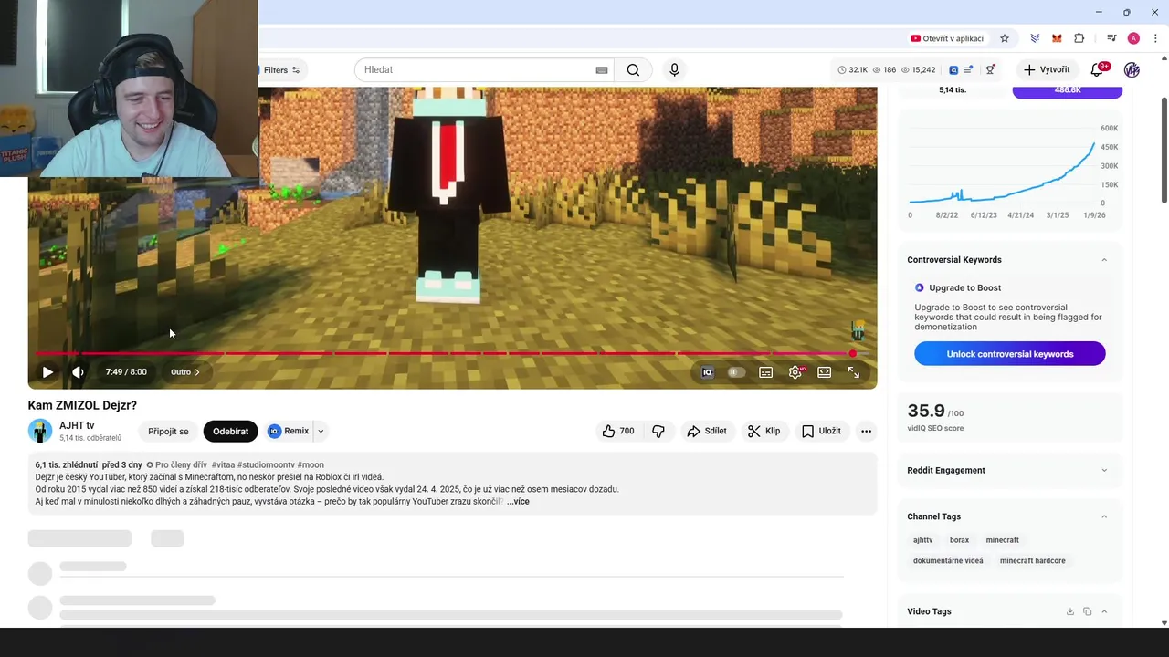The image size is (1169, 657).
Task: Bookmark this page with star icon
Action: [x=1005, y=38]
